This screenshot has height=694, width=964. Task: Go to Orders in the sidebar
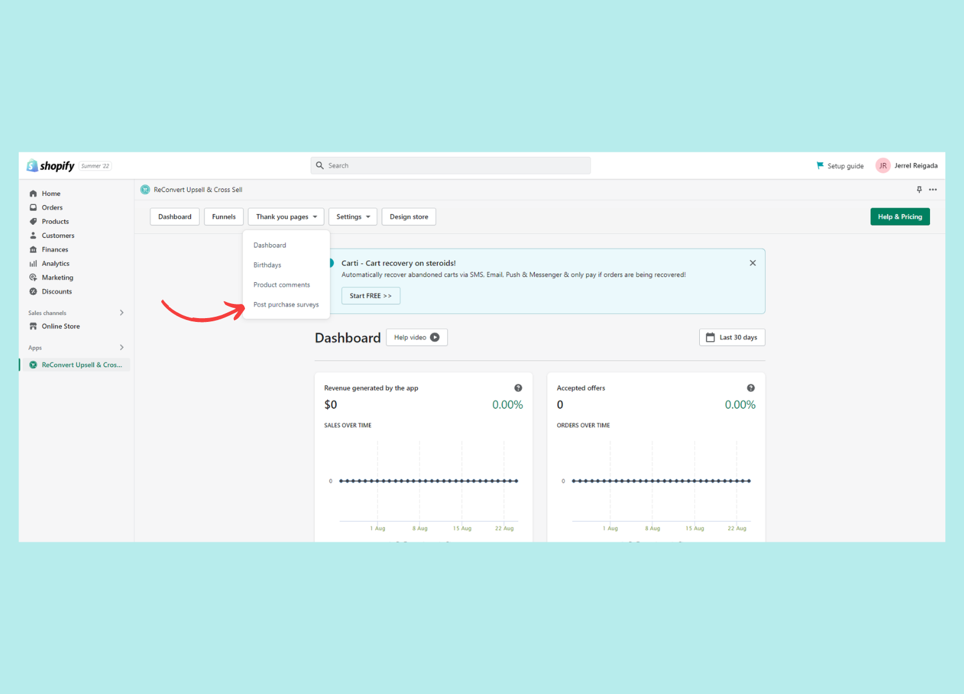tap(52, 208)
